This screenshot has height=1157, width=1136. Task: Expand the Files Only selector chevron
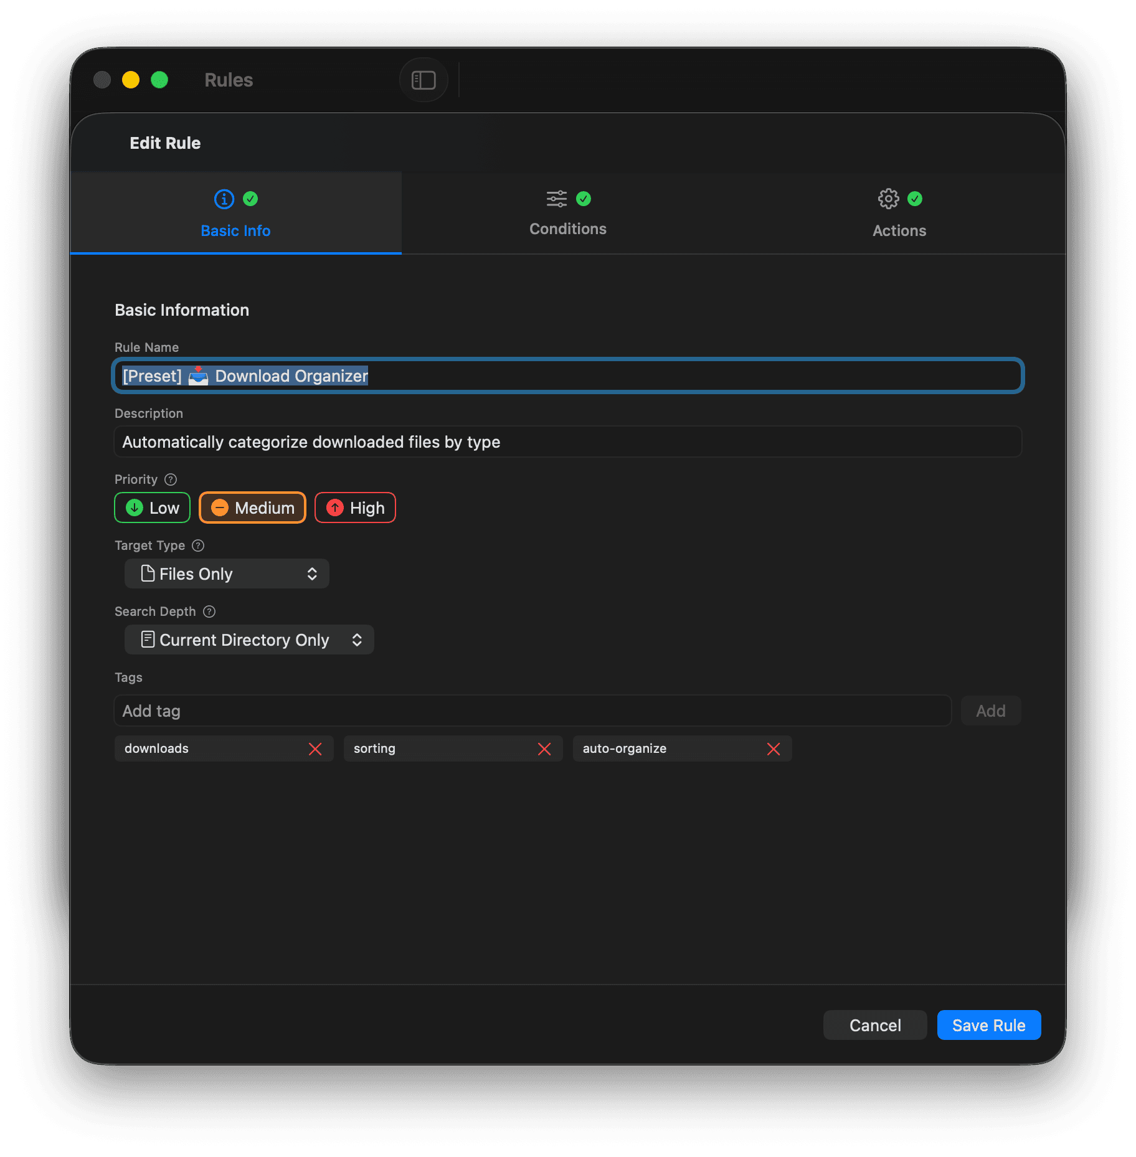tap(313, 574)
